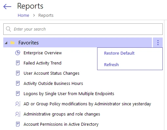Toggle the three-dot menu for Favorites
This screenshot has height=130, width=167.
click(158, 42)
